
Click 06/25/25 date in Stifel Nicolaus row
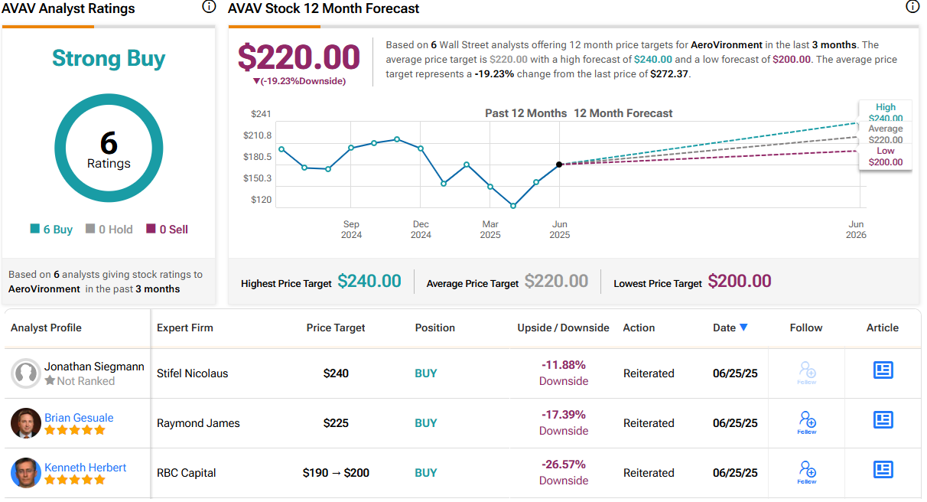[x=735, y=373]
